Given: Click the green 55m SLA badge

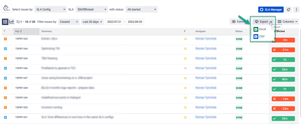Looking at the screenshot, I should (x=283, y=119).
